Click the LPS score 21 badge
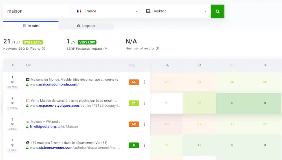The width and height of the screenshot is (282, 160). [134, 103]
